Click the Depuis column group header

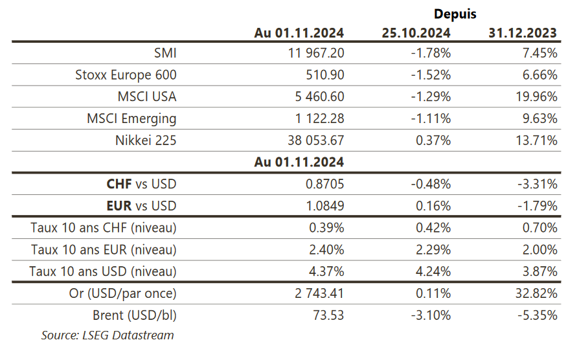[454, 14]
